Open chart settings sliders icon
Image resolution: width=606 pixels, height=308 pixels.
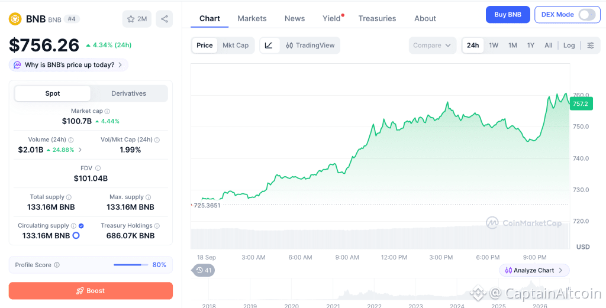click(591, 45)
